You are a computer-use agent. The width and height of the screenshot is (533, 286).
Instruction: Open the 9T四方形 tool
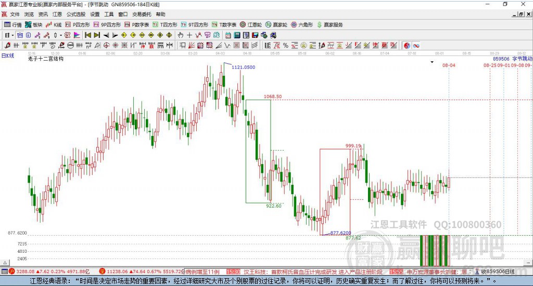point(195,25)
